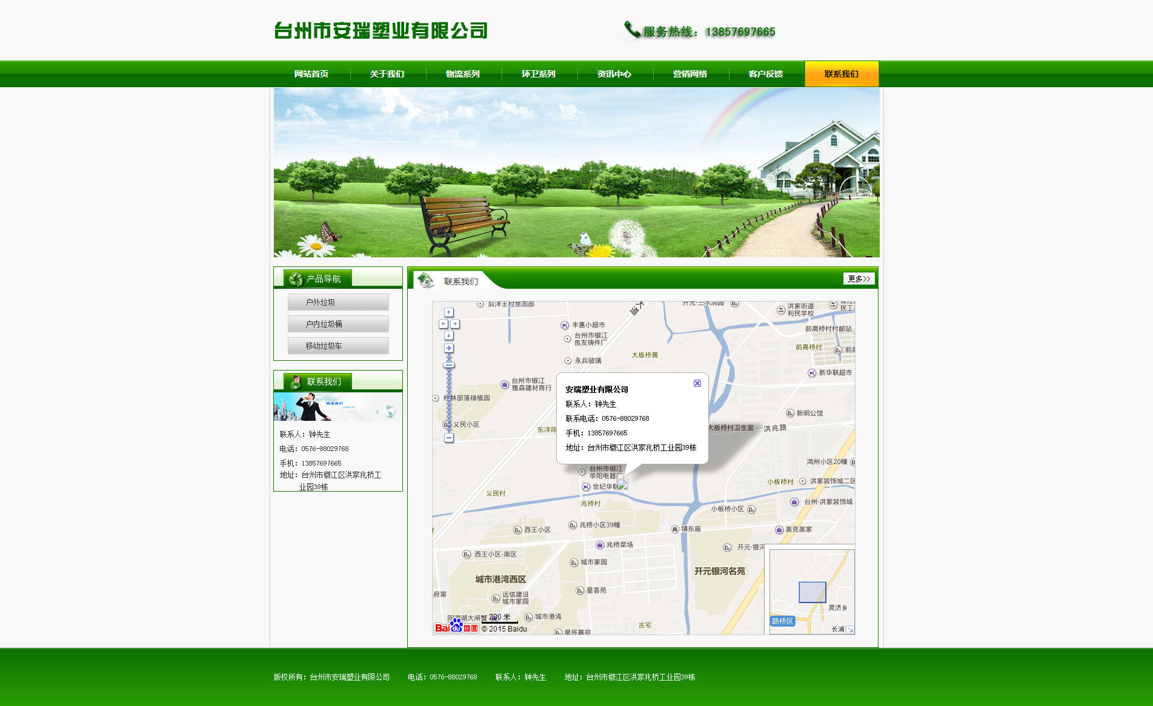The image size is (1153, 706).
Task: Go to 关于我们 in navigation bar
Action: click(x=387, y=74)
